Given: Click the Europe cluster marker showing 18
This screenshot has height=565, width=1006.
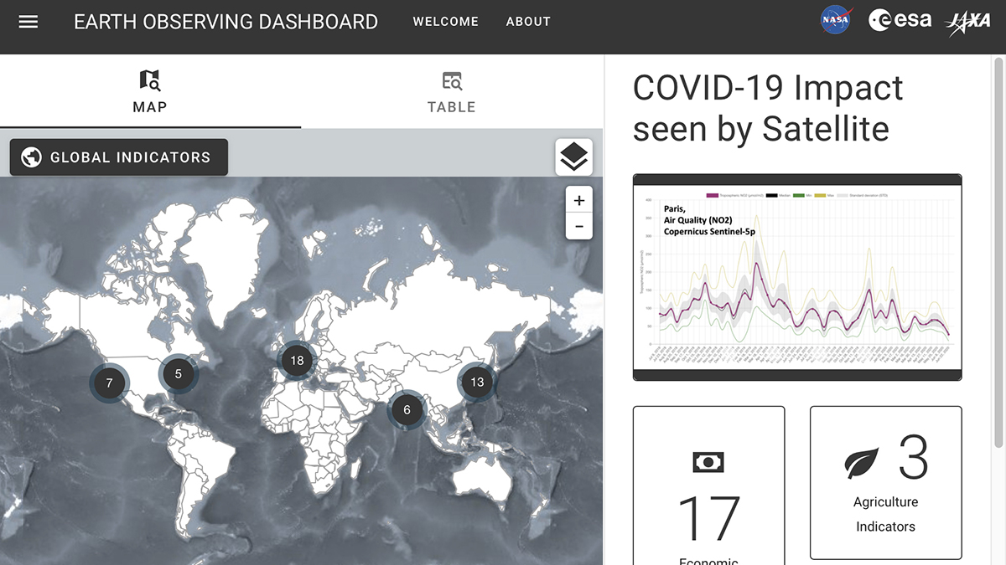Looking at the screenshot, I should click(296, 360).
